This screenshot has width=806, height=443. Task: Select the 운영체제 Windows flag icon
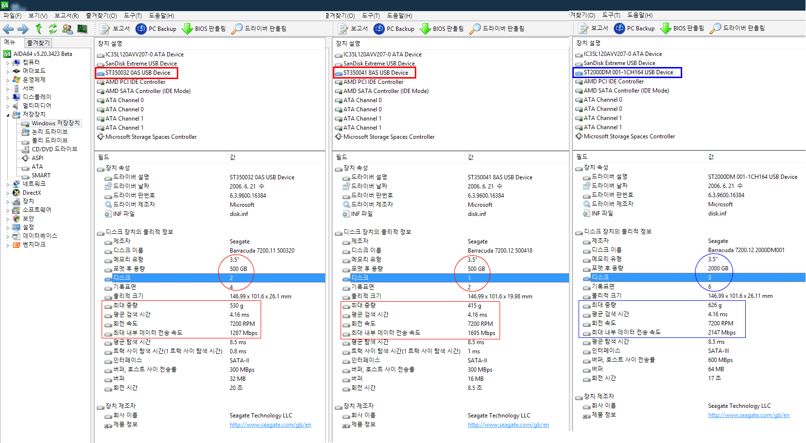[x=16, y=80]
